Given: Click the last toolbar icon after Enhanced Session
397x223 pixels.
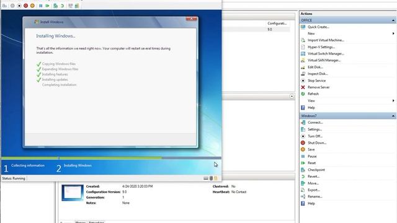Looking at the screenshot, I should pyautogui.click(x=77, y=6).
